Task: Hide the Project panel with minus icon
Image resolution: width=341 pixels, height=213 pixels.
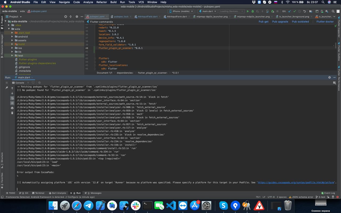Action: [82, 17]
